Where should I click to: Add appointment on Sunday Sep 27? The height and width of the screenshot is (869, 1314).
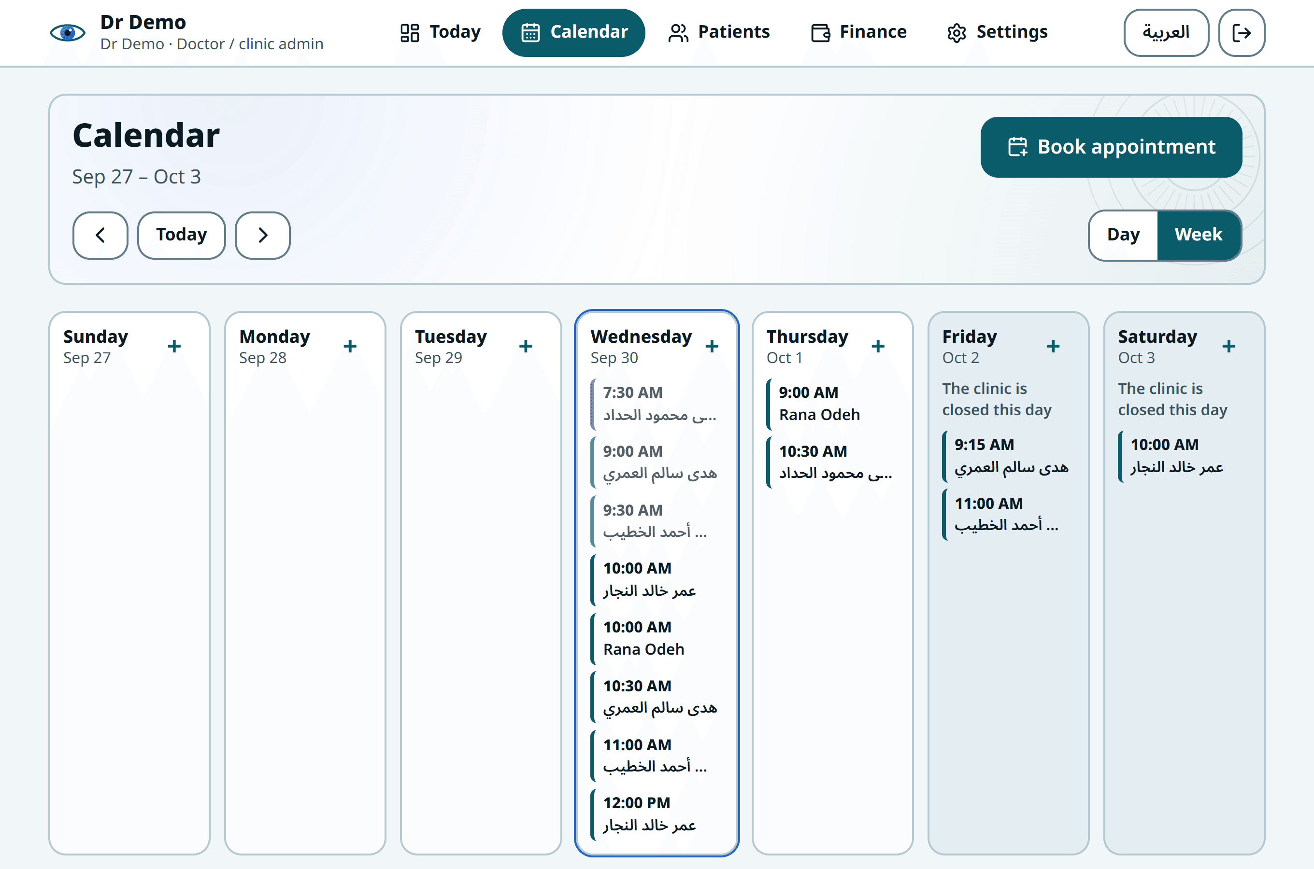tap(174, 346)
